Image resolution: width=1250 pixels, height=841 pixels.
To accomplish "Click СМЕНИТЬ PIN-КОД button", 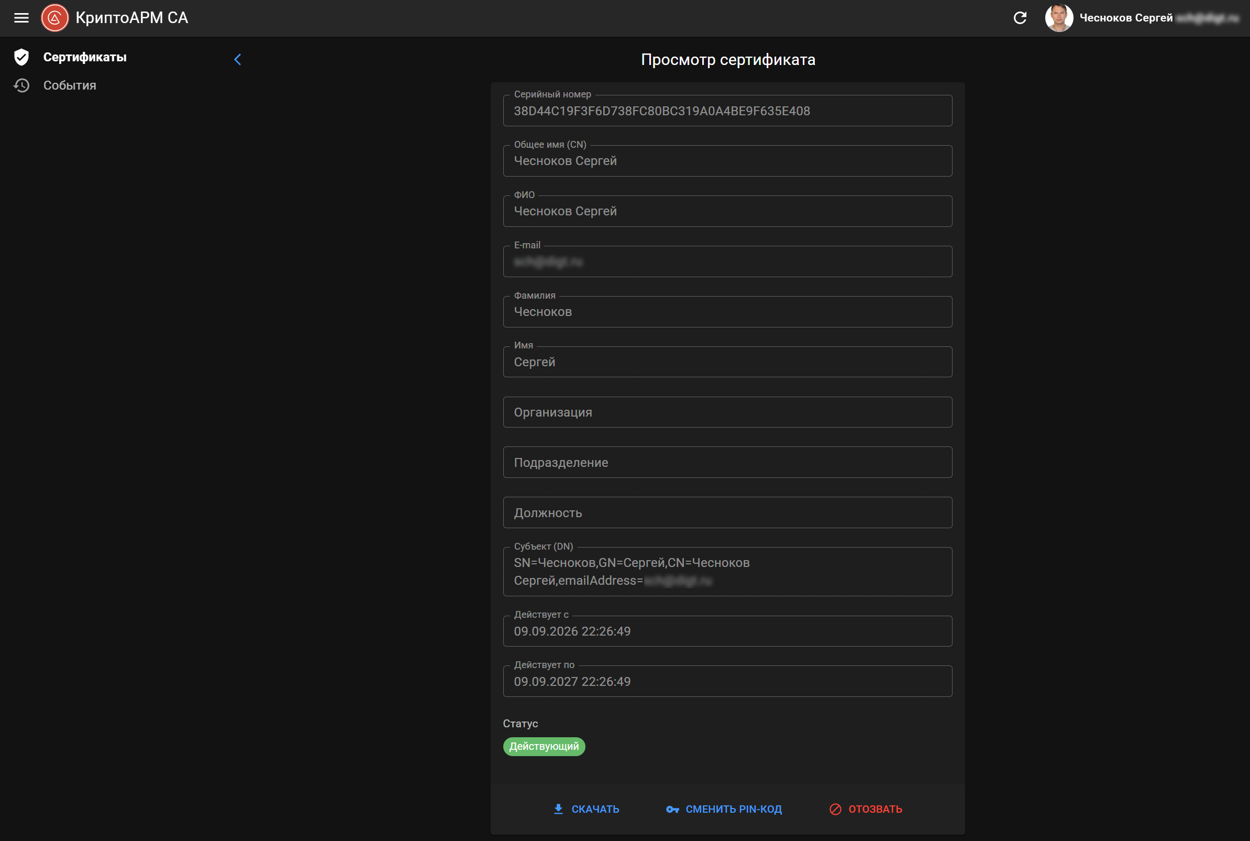I will [x=724, y=809].
